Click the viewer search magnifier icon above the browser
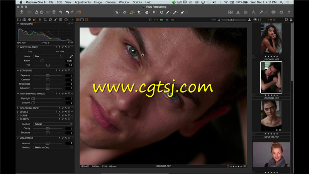 click(286, 20)
